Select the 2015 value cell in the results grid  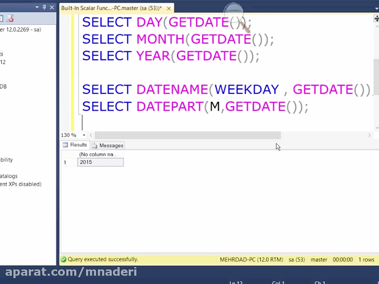[x=100, y=162]
